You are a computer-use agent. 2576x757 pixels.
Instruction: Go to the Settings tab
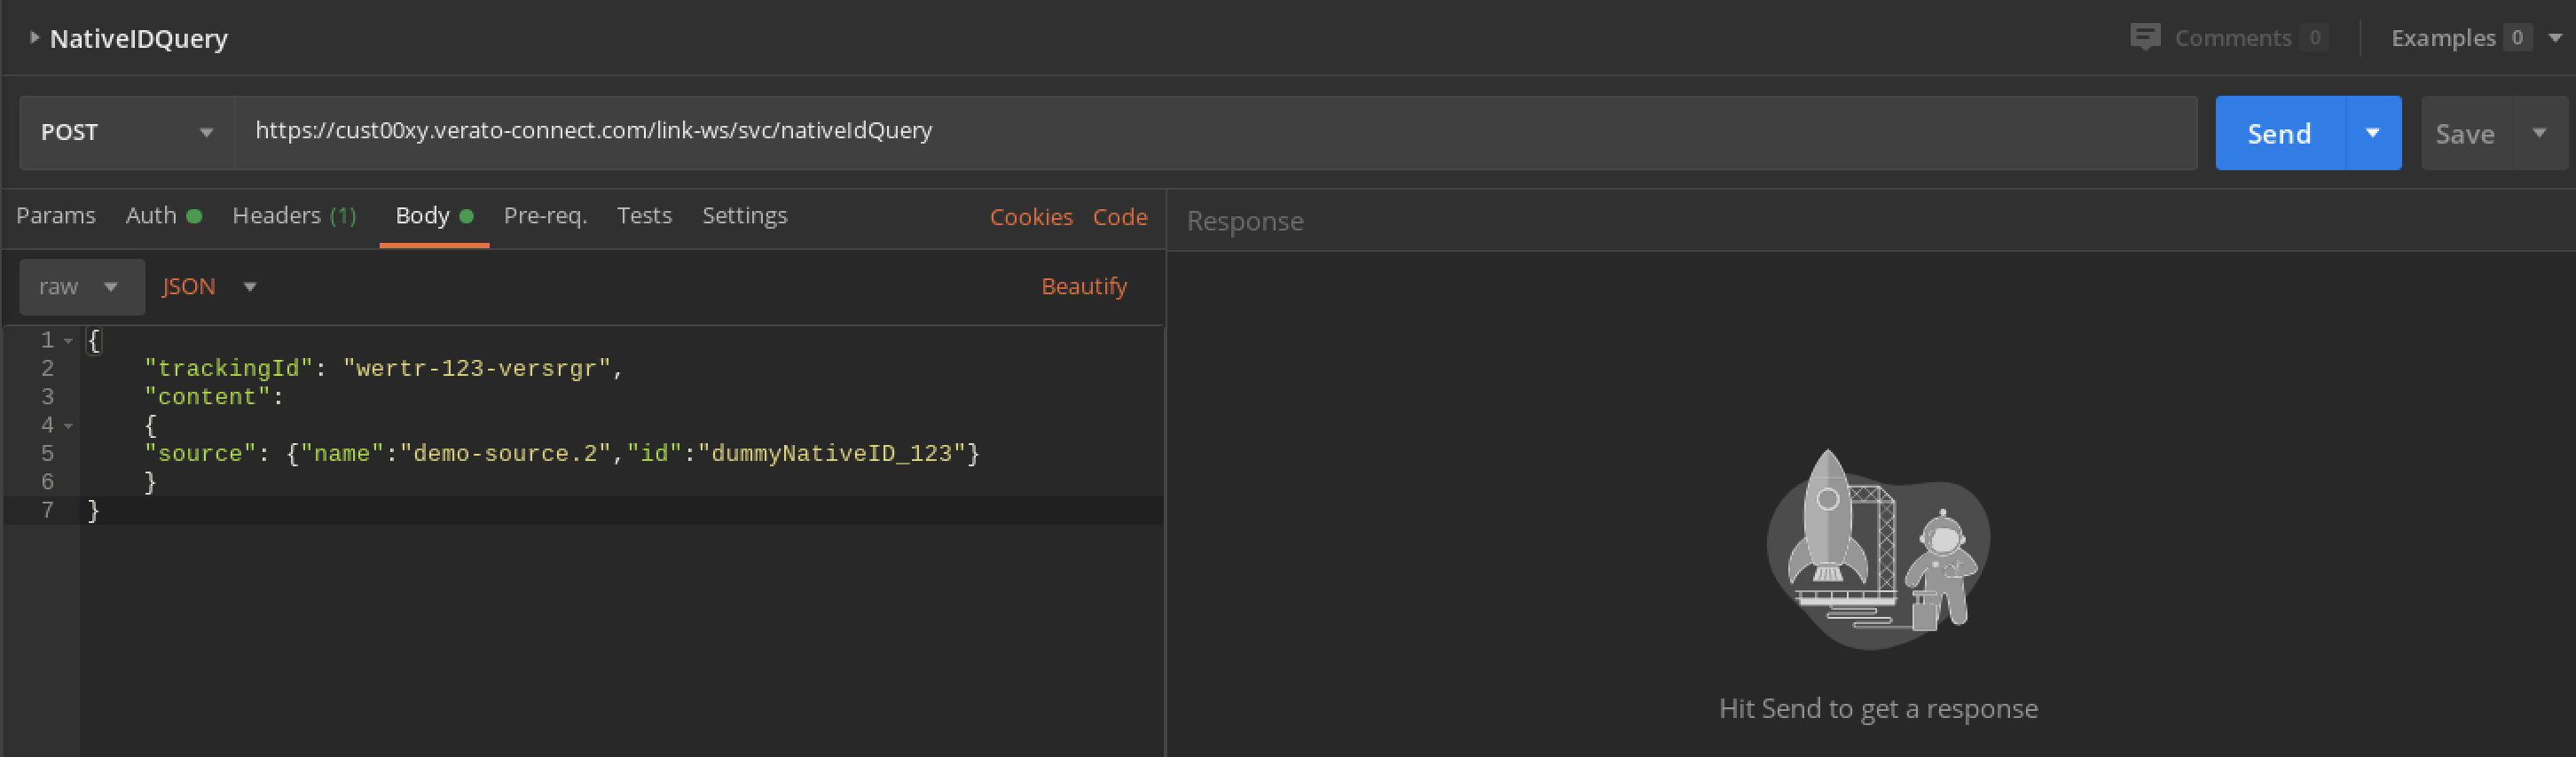point(744,215)
